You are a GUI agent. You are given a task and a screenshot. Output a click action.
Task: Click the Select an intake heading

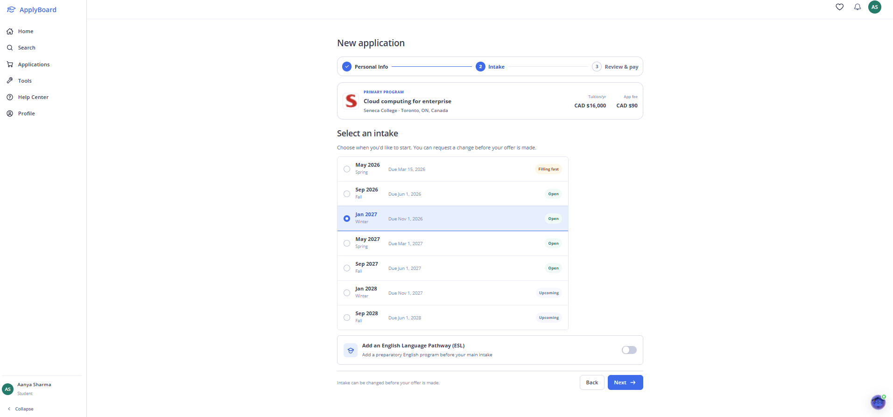pyautogui.click(x=367, y=134)
